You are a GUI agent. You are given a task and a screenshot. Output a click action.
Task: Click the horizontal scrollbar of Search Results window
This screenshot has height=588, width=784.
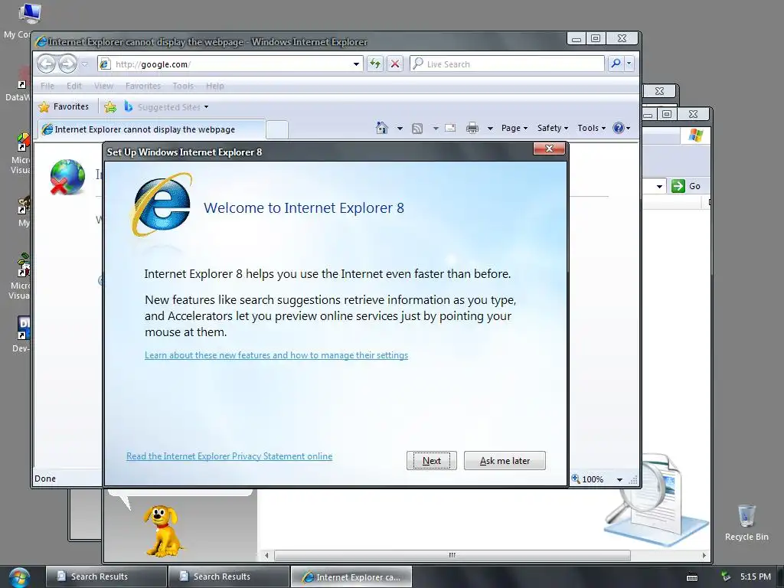452,555
